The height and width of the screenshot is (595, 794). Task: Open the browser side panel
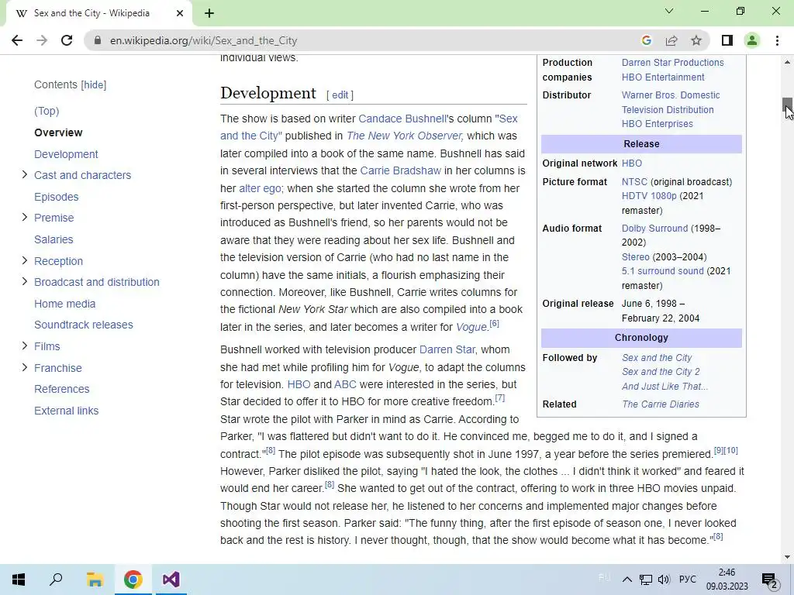(727, 40)
